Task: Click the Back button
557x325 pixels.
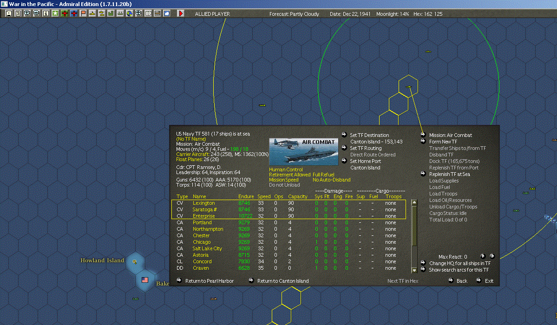Action: tap(462, 281)
